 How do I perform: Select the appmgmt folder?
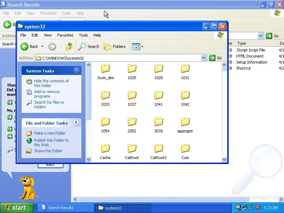click(185, 125)
